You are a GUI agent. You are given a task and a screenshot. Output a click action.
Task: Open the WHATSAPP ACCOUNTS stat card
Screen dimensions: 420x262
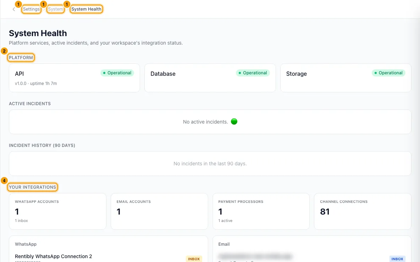(57, 211)
